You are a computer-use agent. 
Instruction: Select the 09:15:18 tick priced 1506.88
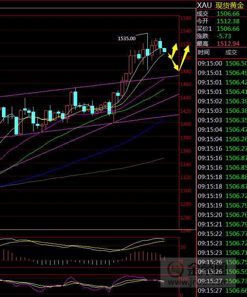(x=222, y=177)
